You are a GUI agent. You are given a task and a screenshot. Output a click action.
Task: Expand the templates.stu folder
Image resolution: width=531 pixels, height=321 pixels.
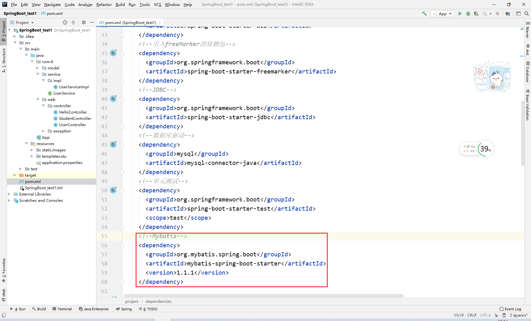[32, 156]
